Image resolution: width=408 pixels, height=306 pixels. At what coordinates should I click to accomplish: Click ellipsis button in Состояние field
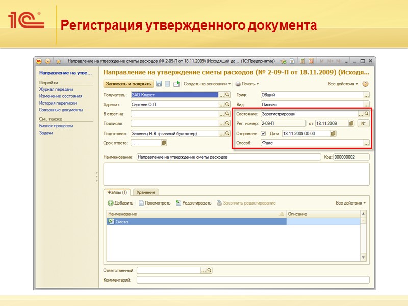coord(361,114)
